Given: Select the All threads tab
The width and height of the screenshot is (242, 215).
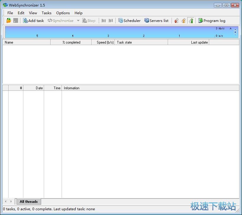Looking at the screenshot, I should tap(29, 202).
